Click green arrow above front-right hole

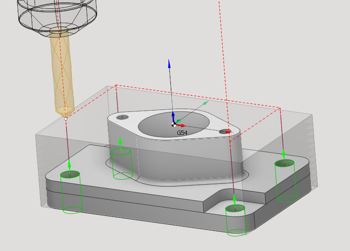(234, 198)
